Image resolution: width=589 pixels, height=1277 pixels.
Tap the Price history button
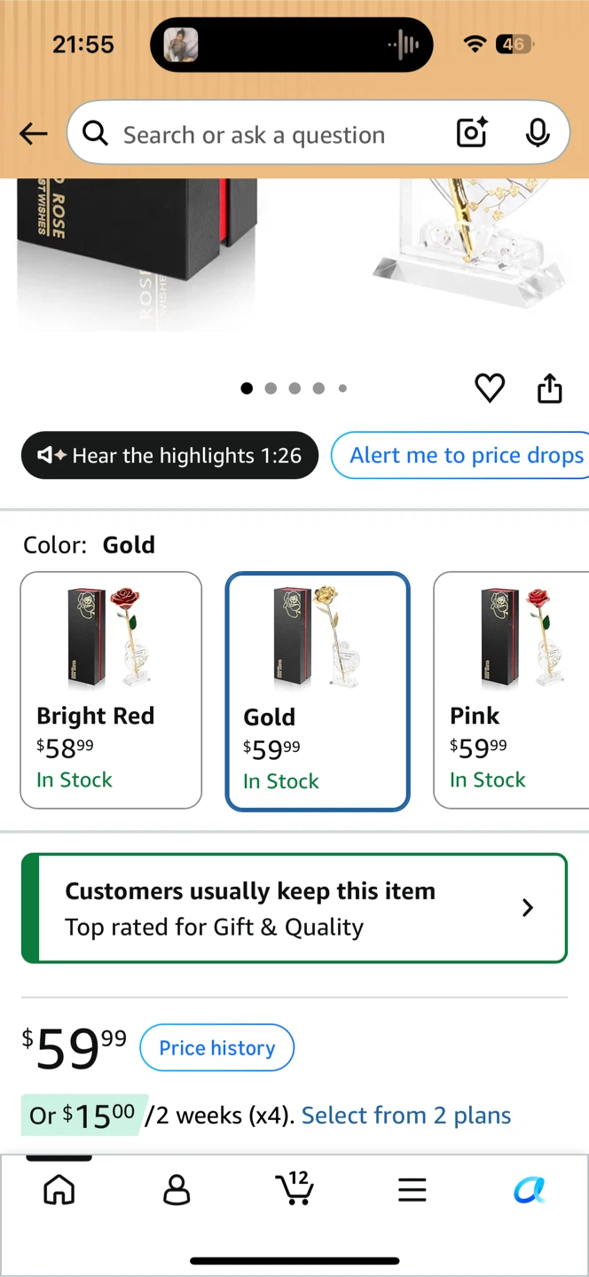click(x=217, y=1047)
